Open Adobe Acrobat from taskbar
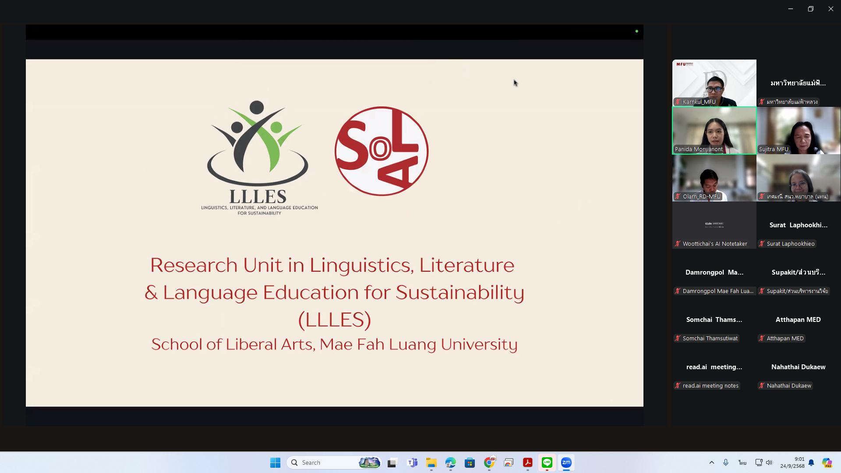 527,462
